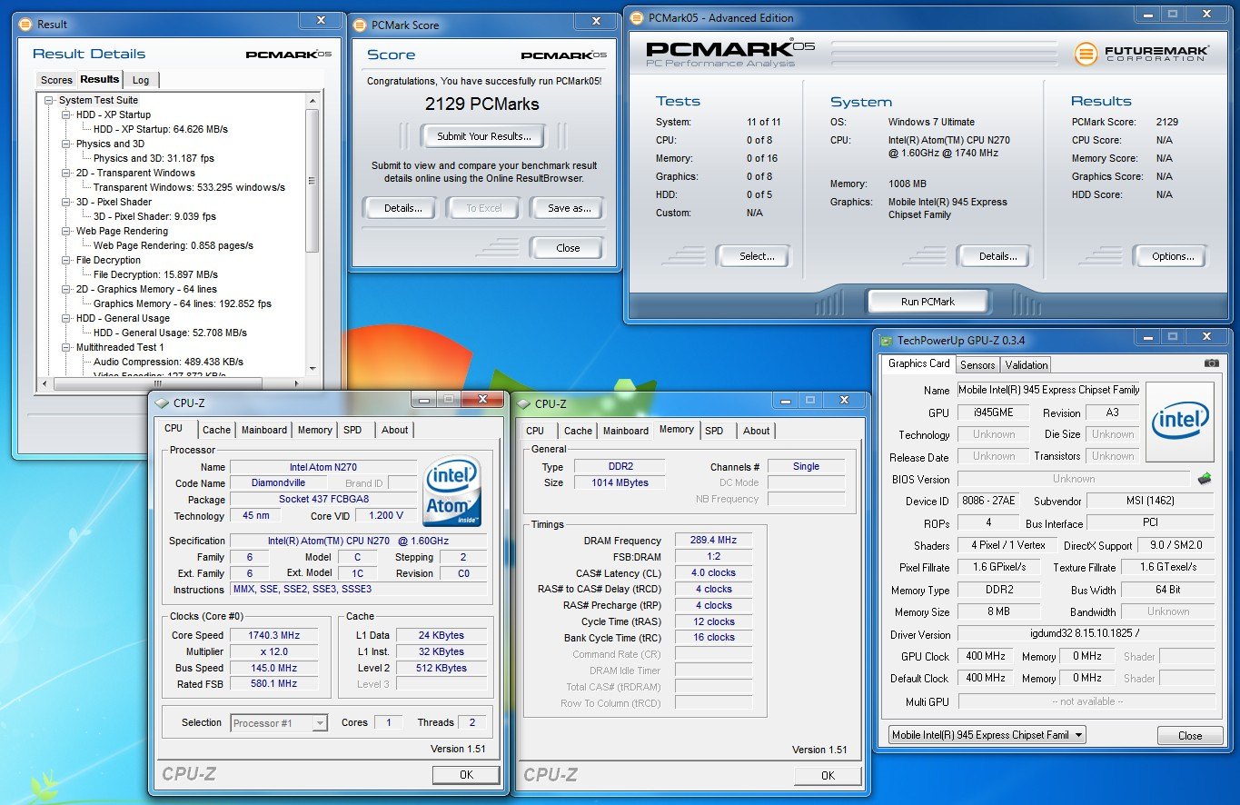This screenshot has width=1240, height=805.
Task: Click the PCMark Score window title icon
Action: pyautogui.click(x=360, y=25)
